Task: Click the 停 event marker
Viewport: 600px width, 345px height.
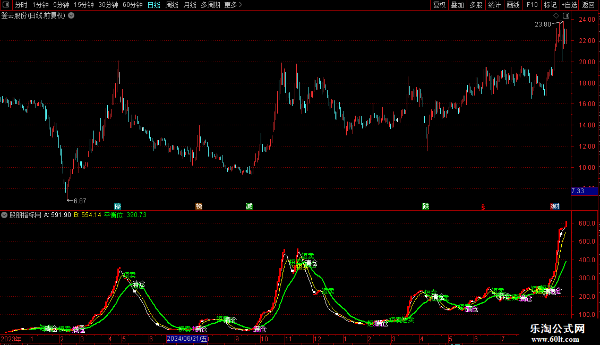Action: (117, 206)
